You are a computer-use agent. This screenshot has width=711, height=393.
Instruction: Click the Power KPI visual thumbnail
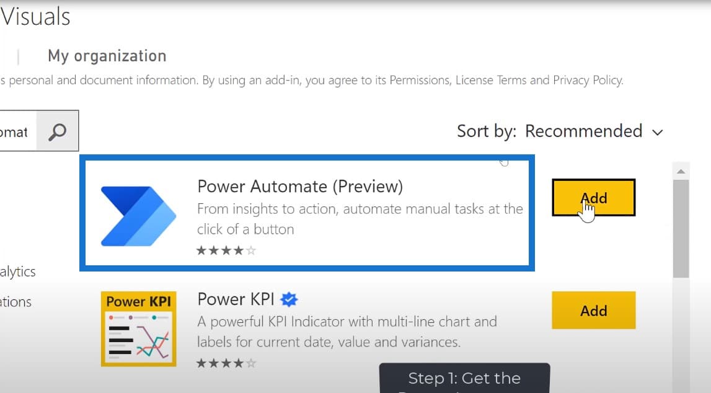138,329
